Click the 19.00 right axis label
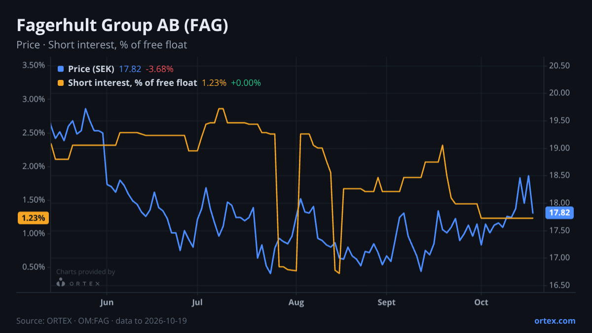Viewport: 592px width, 333px height. tap(560, 148)
